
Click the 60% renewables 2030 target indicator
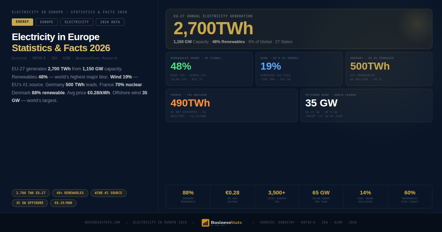410,192
